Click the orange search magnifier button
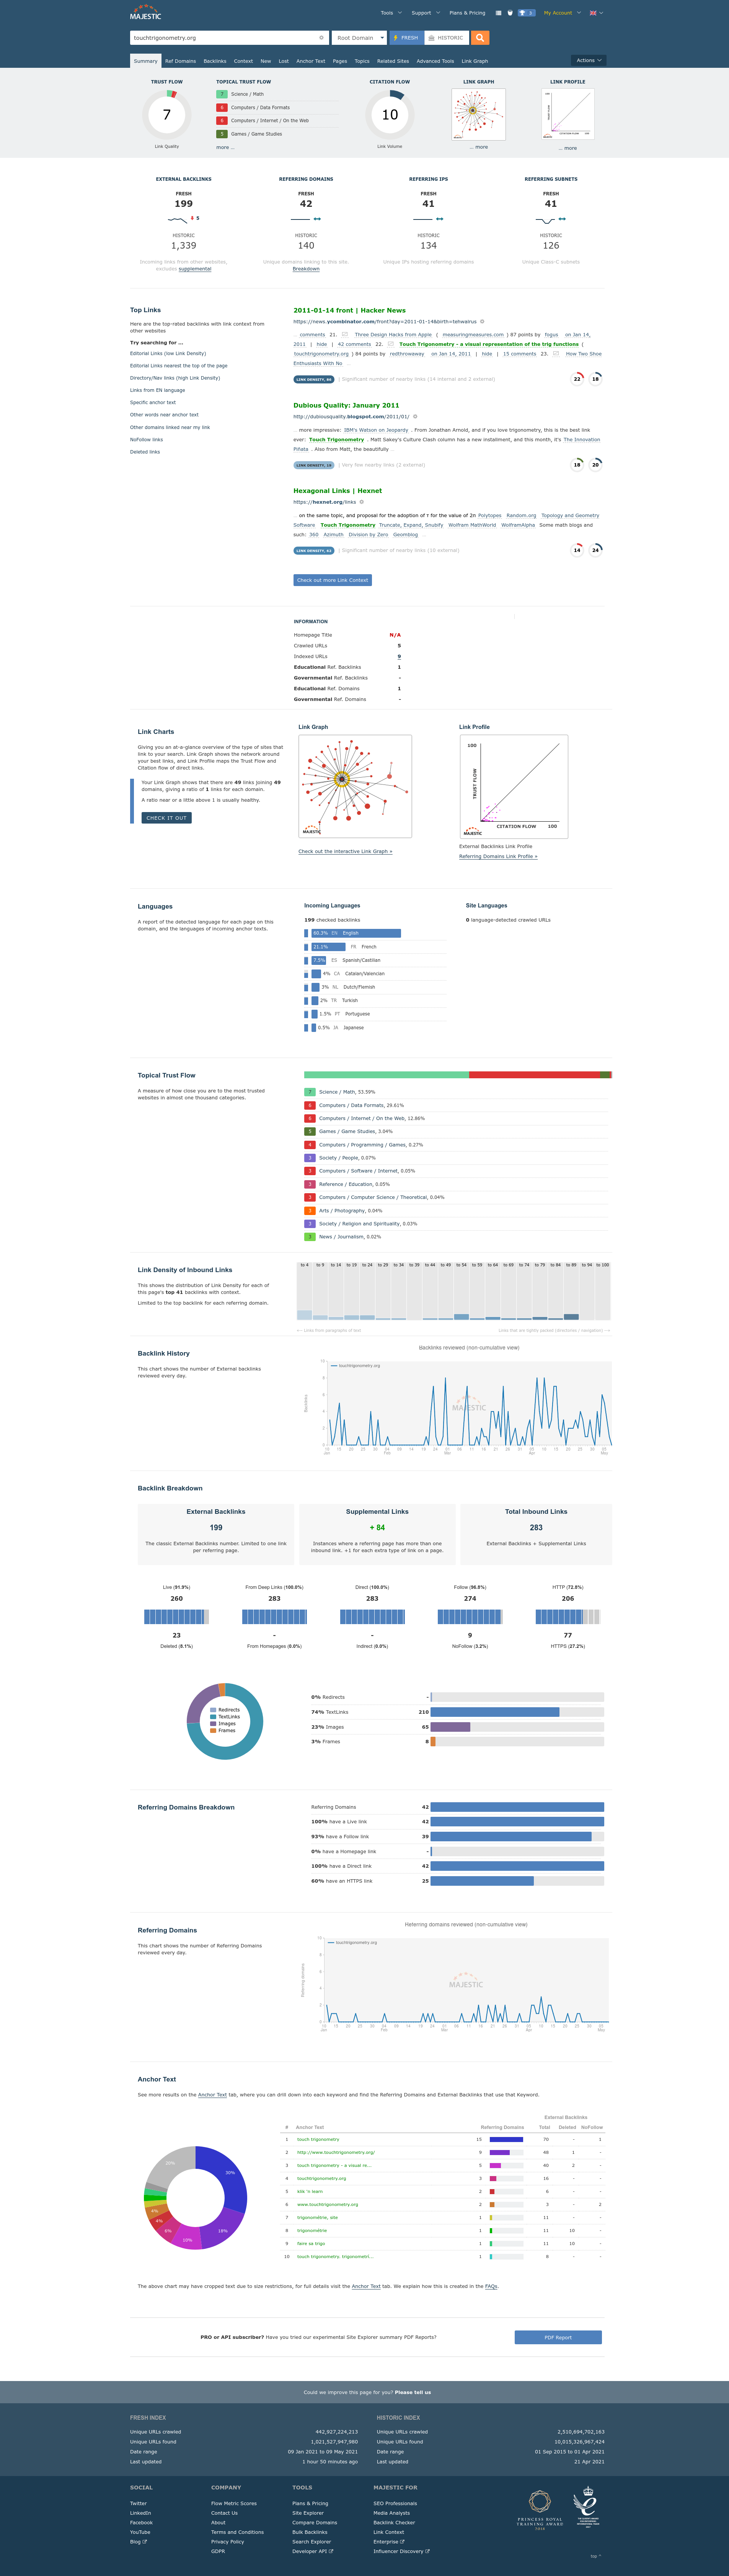This screenshot has width=729, height=2576. (x=480, y=38)
